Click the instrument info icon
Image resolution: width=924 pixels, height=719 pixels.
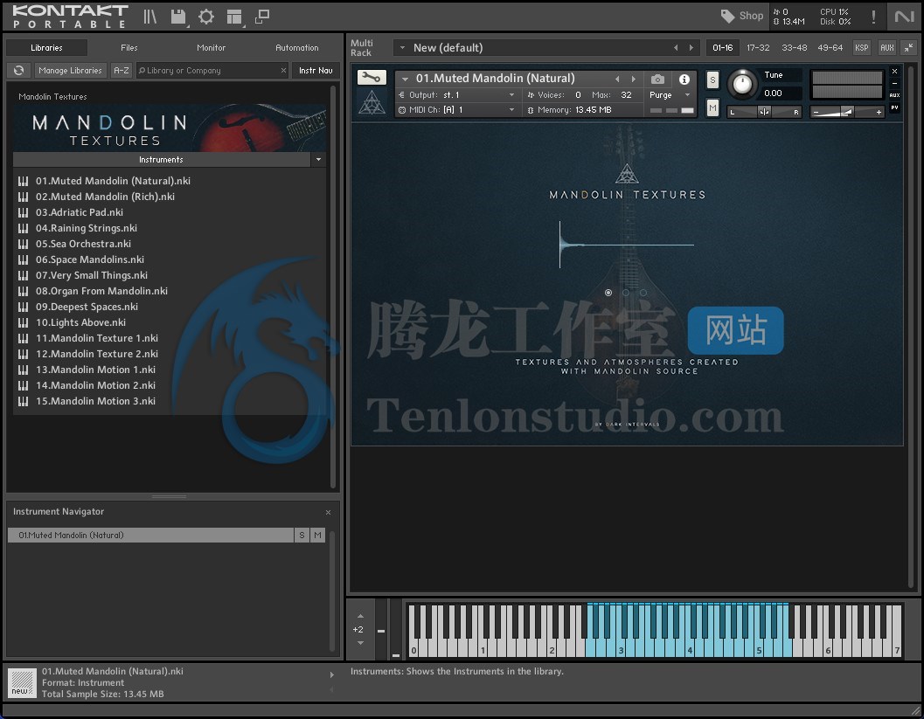click(x=684, y=80)
